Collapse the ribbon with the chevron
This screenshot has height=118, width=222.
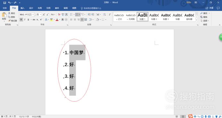pos(219,25)
